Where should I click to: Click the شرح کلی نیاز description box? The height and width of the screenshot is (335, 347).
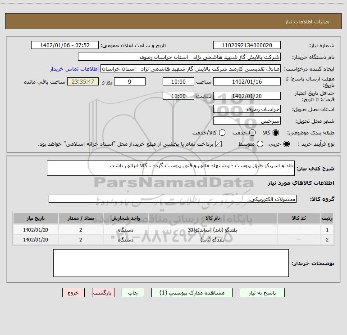(168, 169)
